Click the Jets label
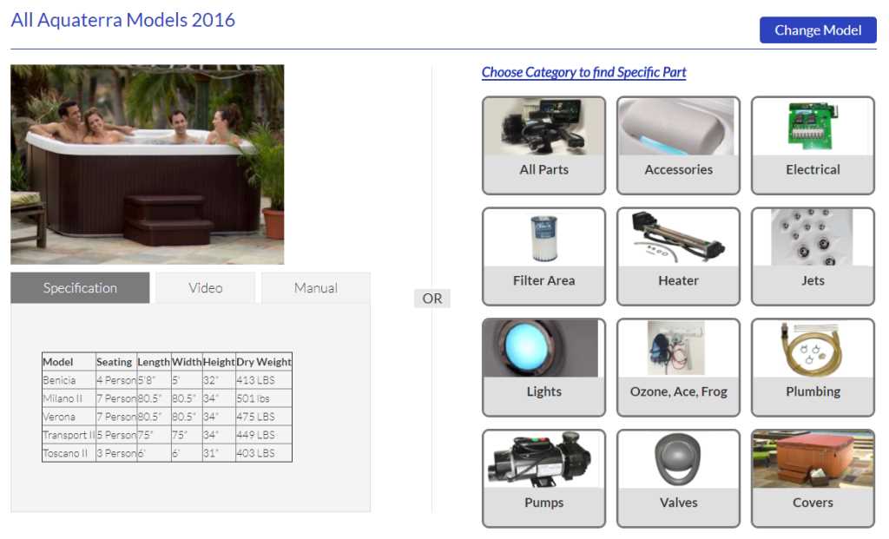 (813, 280)
